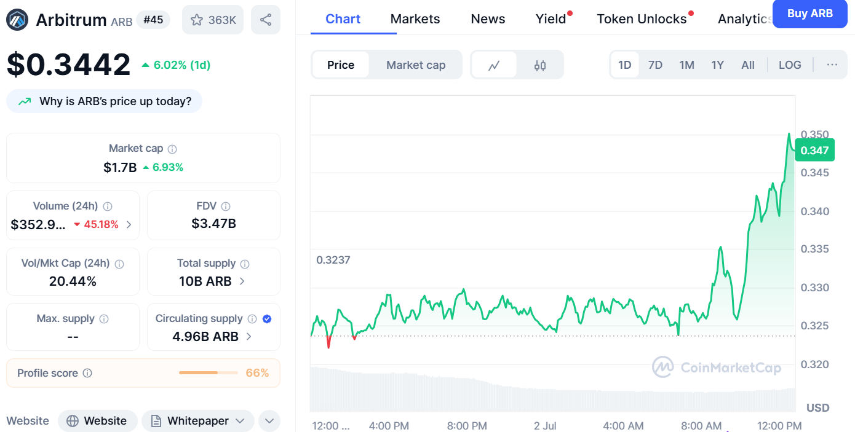Screen dimensions: 855x432
Task: Select Price chart view
Action: 341,65
